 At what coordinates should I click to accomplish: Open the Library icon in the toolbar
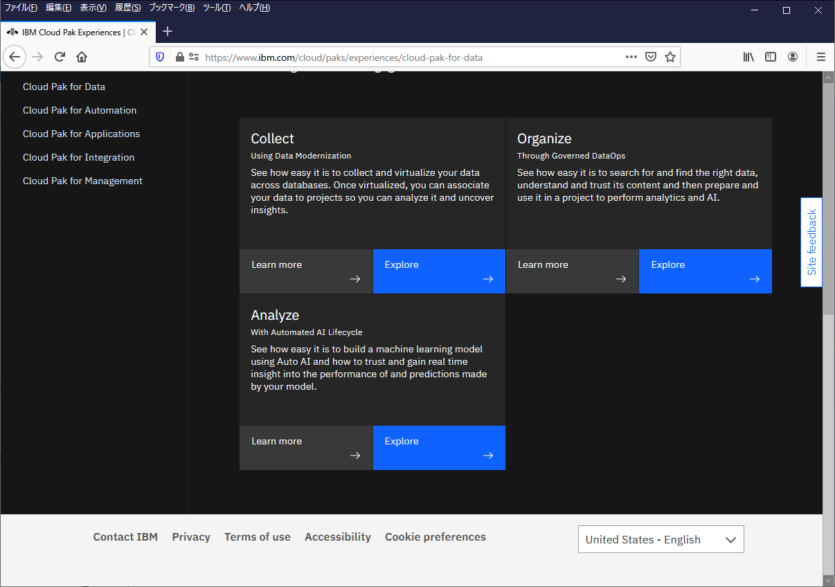(748, 57)
